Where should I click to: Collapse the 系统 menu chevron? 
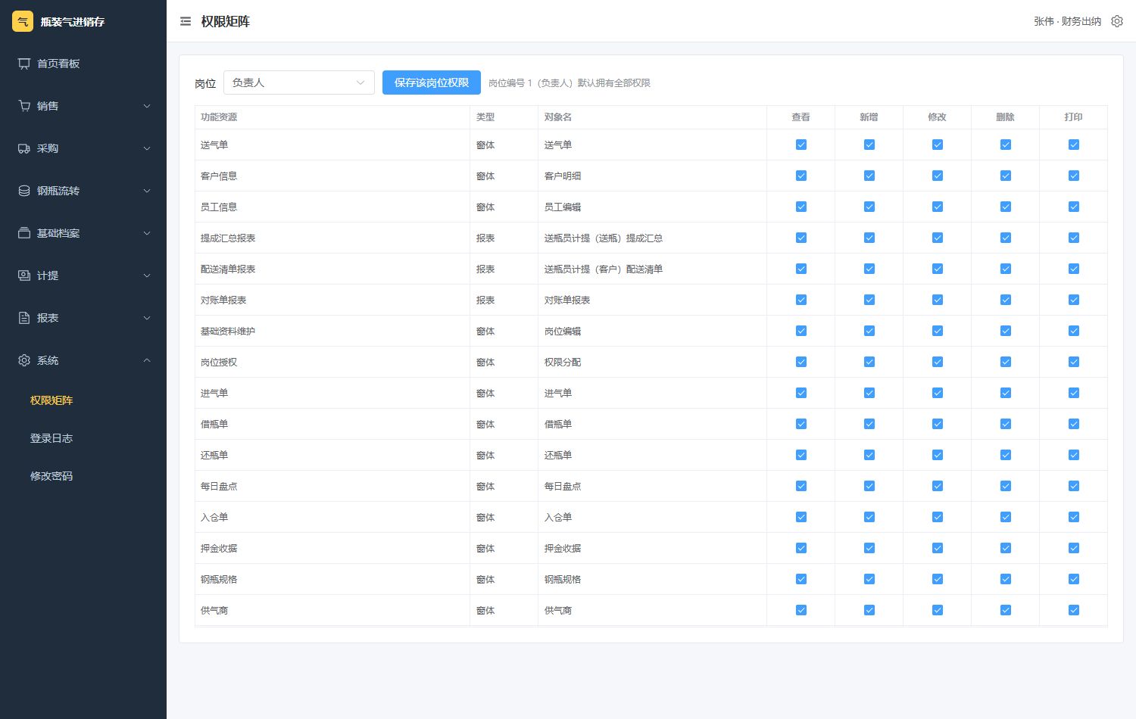pyautogui.click(x=147, y=360)
